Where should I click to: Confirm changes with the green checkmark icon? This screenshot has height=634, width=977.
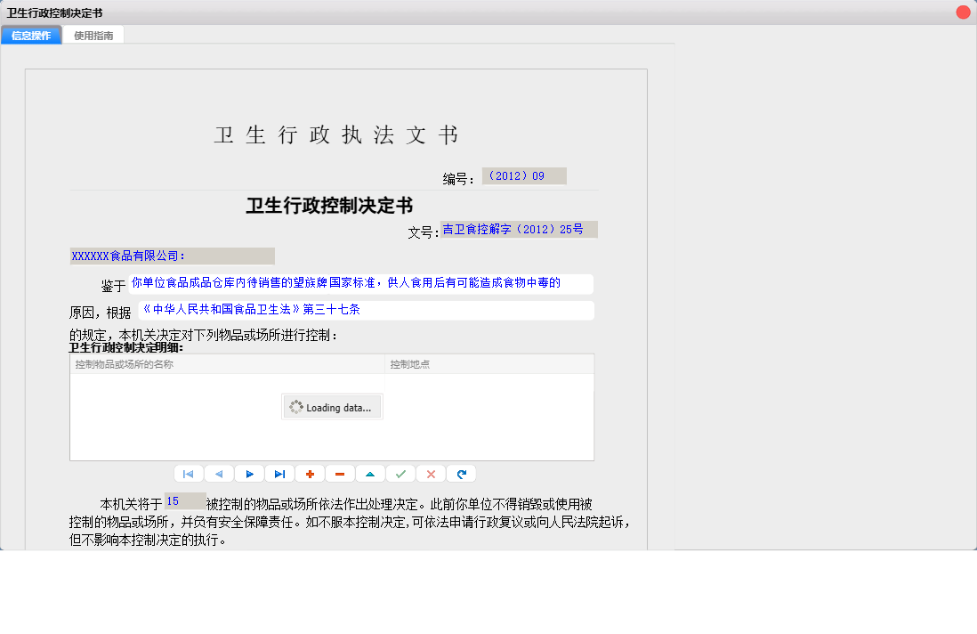pos(401,473)
